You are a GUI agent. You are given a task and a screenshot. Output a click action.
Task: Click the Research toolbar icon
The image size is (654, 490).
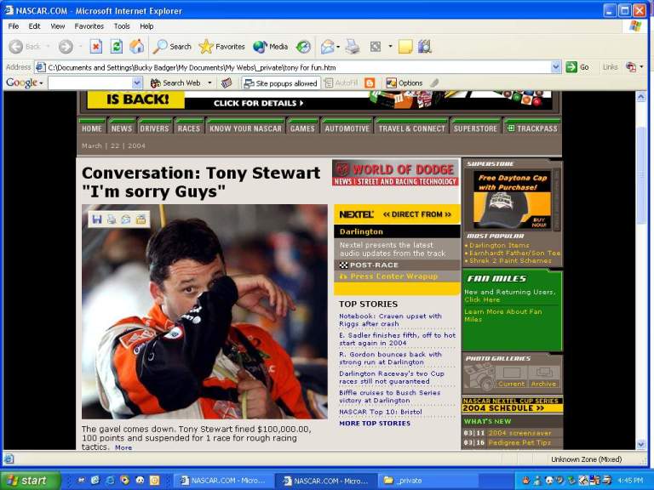pyautogui.click(x=425, y=47)
